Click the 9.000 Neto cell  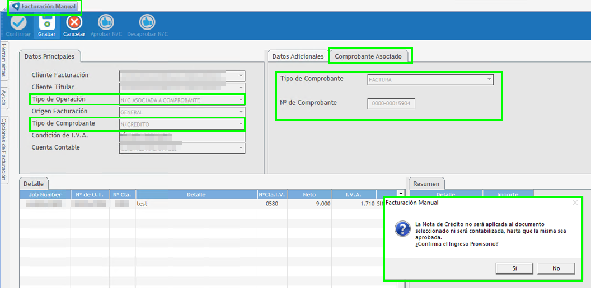[x=309, y=204]
